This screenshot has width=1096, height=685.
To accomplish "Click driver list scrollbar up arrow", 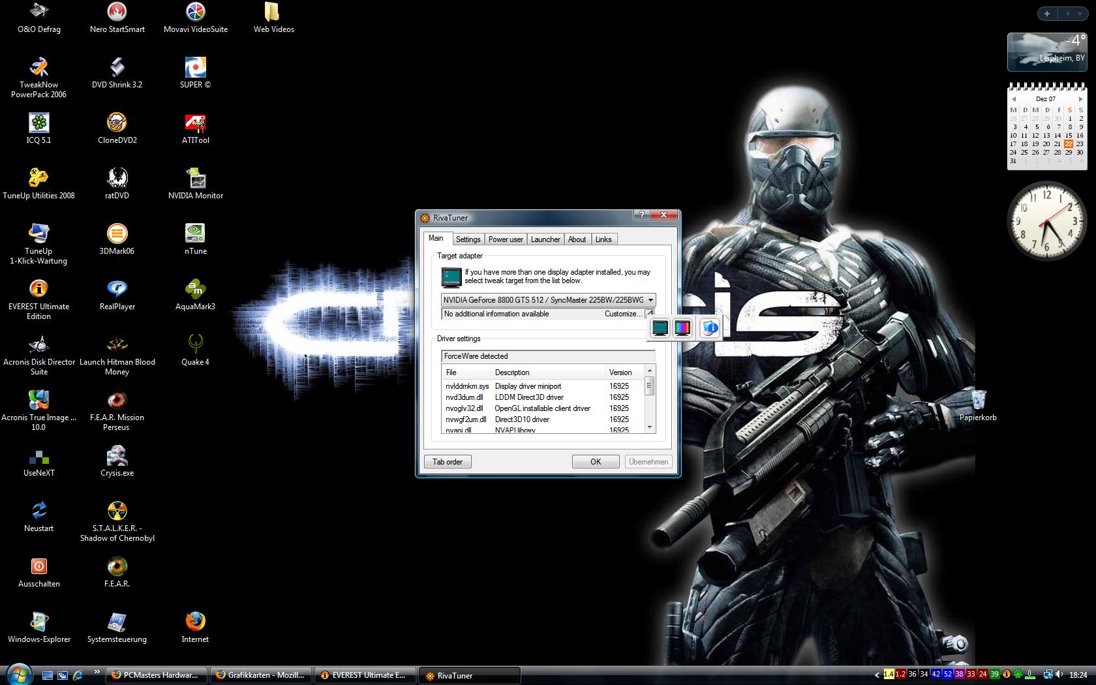I will click(x=649, y=371).
